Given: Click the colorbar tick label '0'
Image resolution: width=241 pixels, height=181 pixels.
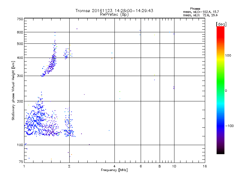Looking at the screenshot, I should click(x=226, y=91).
